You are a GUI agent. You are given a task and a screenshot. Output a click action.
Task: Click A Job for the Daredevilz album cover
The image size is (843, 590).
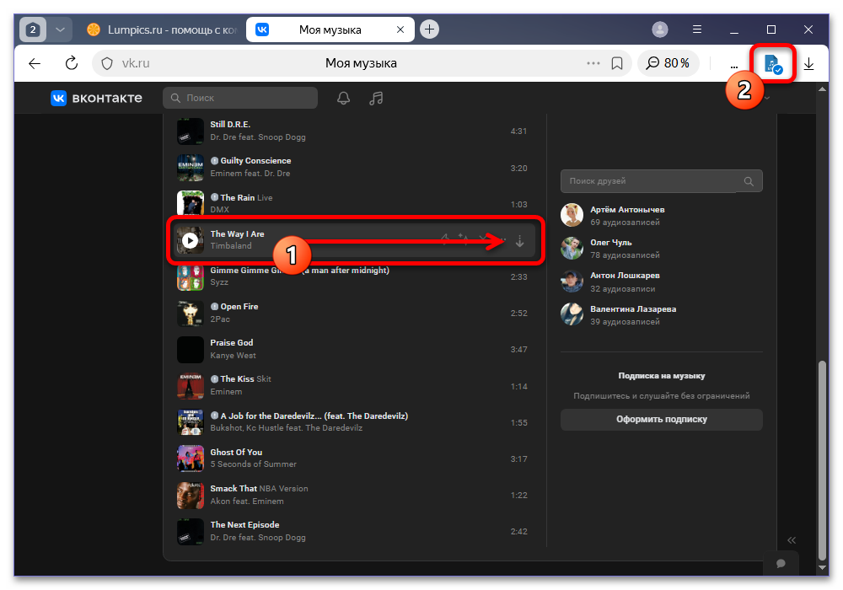point(191,422)
